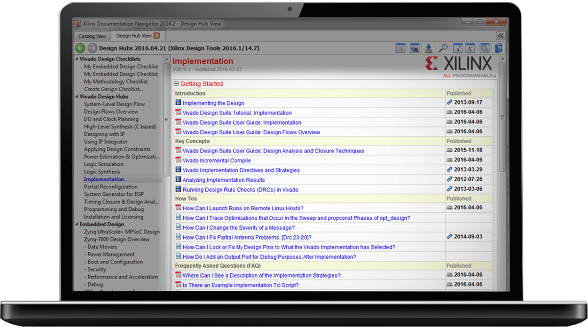This screenshot has width=588, height=331.
Task: Select My Methodology Checklist in the tree
Action: click(116, 81)
